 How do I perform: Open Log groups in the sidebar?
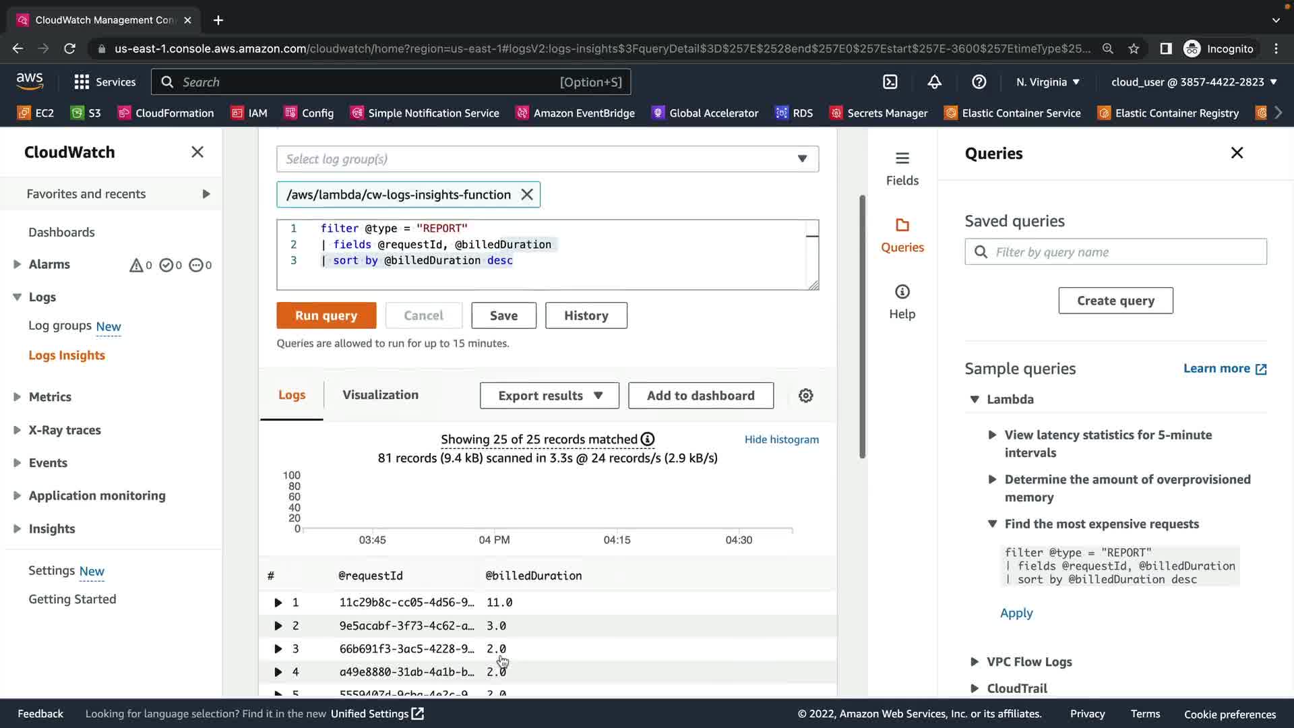click(60, 326)
